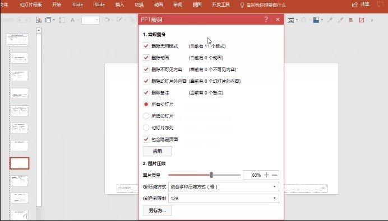This screenshot has width=388, height=221.
Task: Select the highlighted blank layout thumbnail
Action: tap(20, 163)
